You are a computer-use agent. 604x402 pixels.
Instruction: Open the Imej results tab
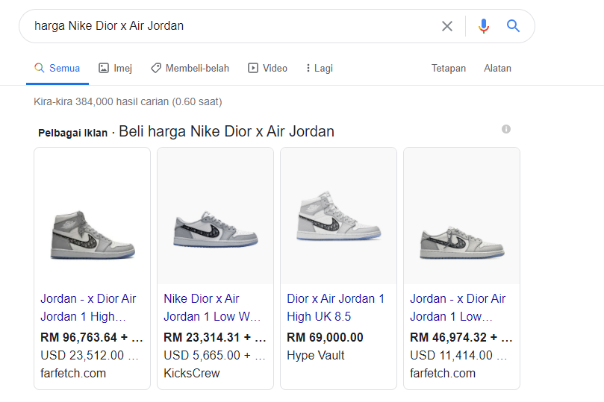tap(115, 68)
